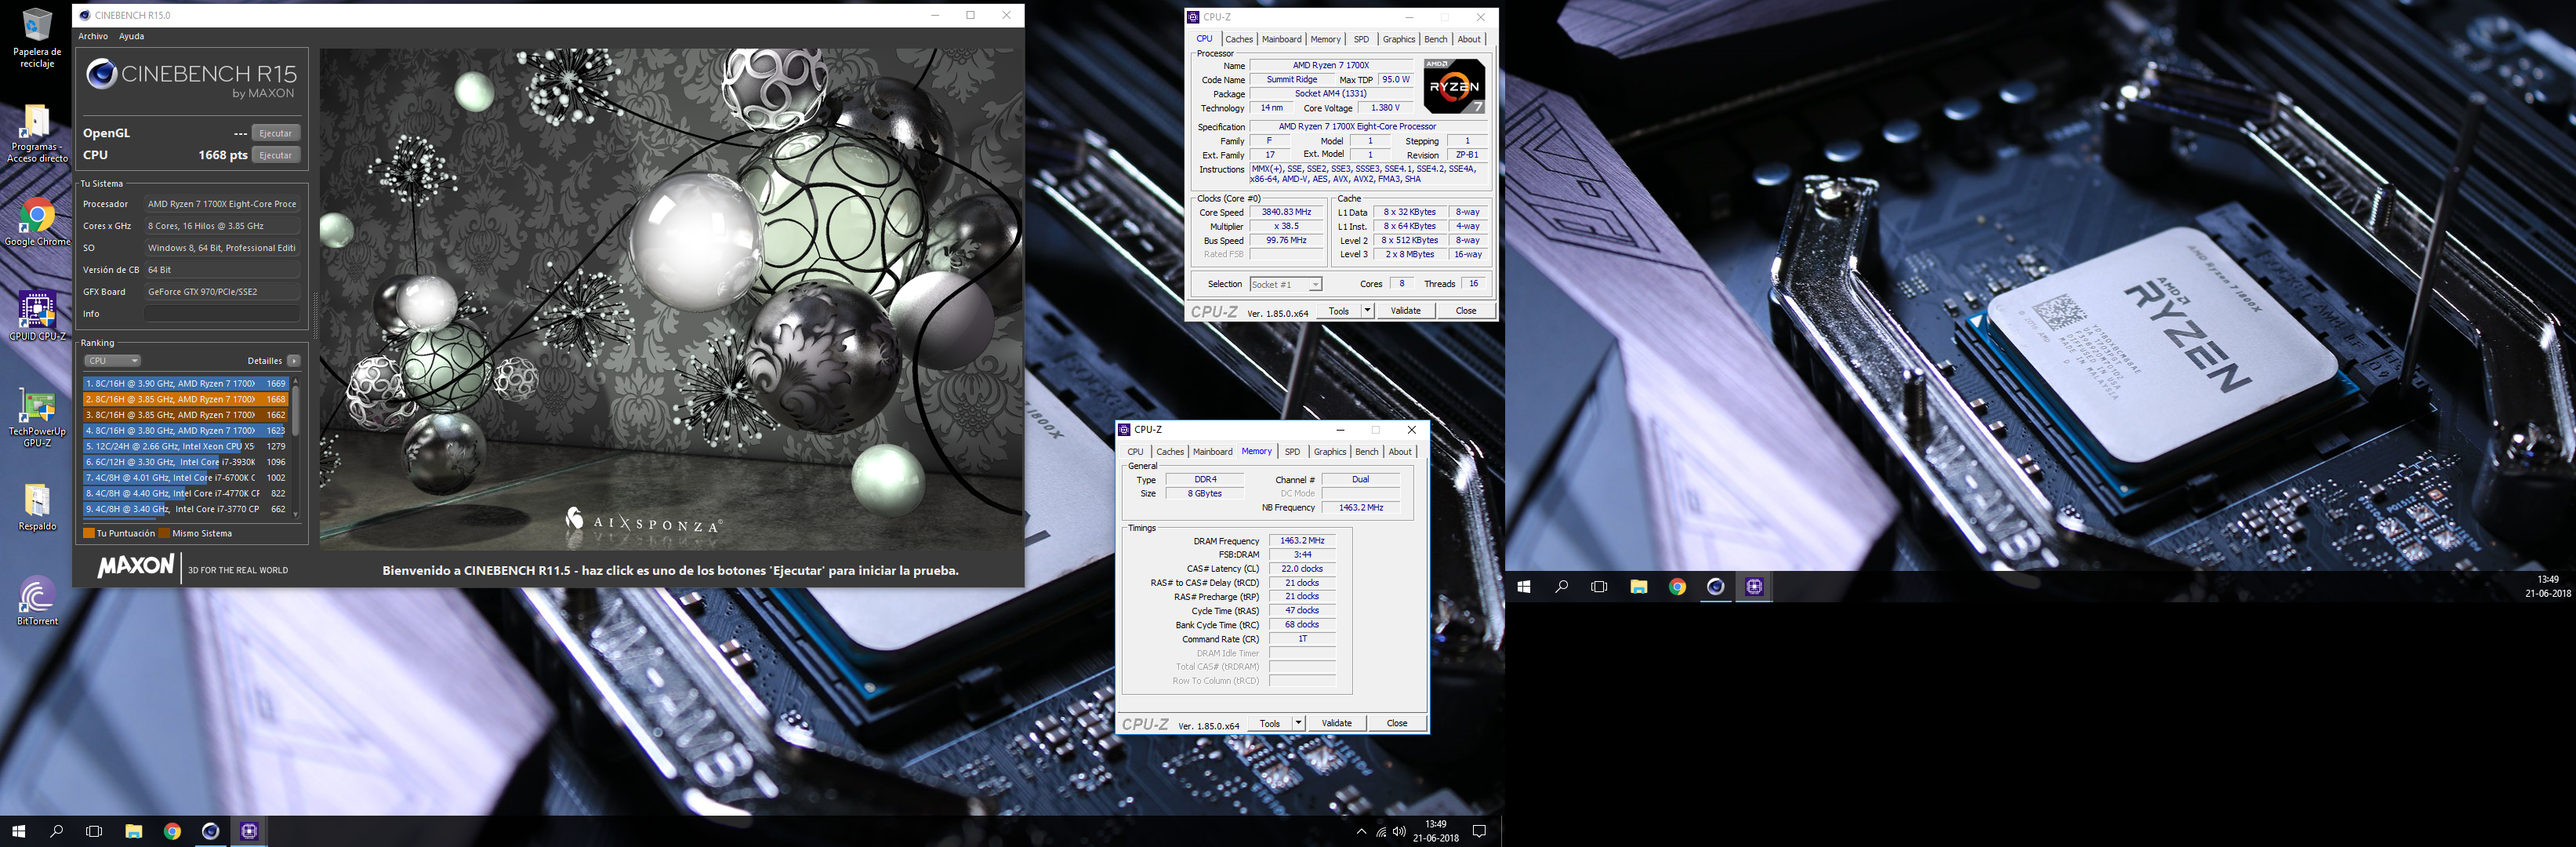Click search icon on left taskbar
The width and height of the screenshot is (2576, 847).
tap(57, 831)
